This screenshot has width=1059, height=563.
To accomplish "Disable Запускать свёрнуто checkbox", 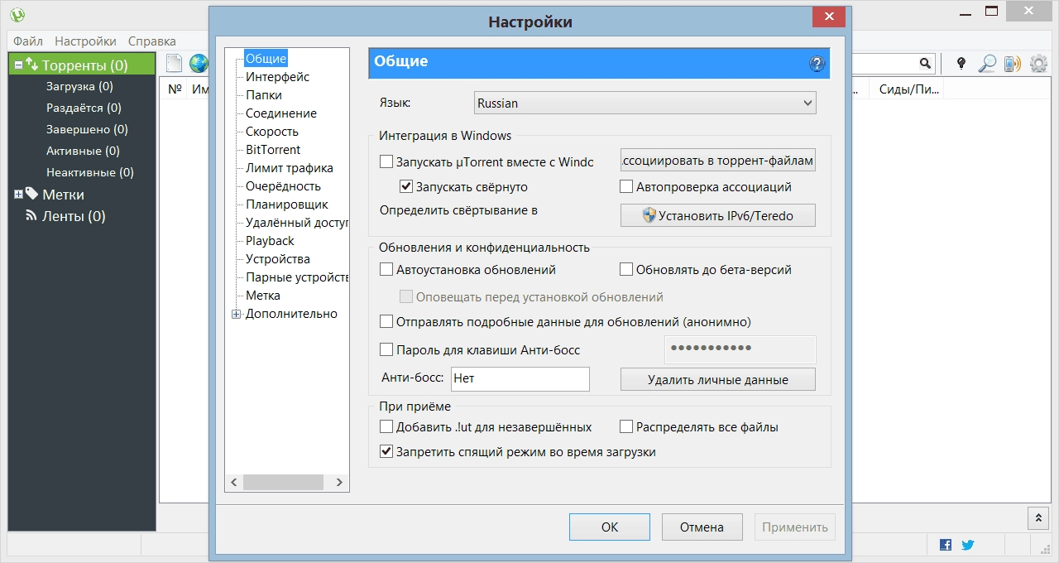I will (406, 186).
